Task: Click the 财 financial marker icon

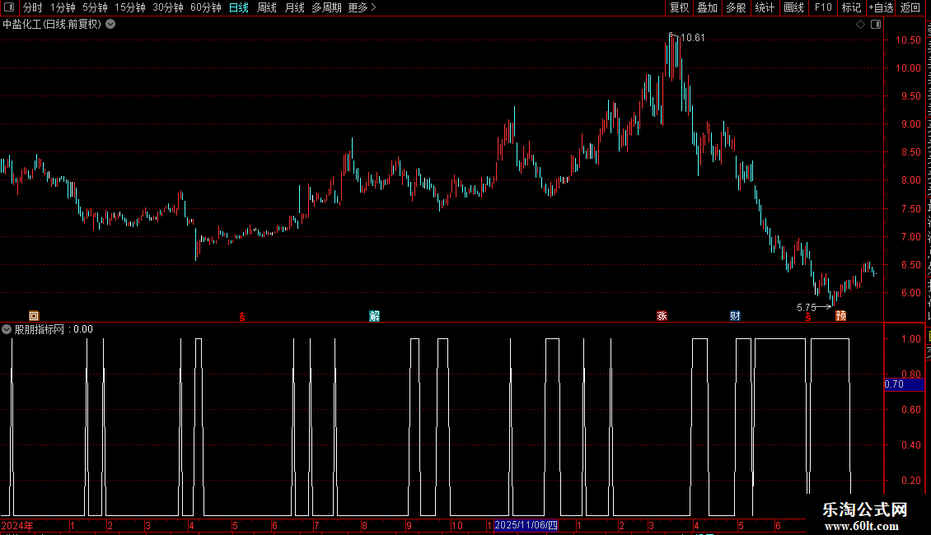Action: coord(735,316)
